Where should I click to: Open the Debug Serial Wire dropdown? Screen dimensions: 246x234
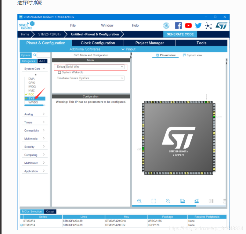[95, 67]
